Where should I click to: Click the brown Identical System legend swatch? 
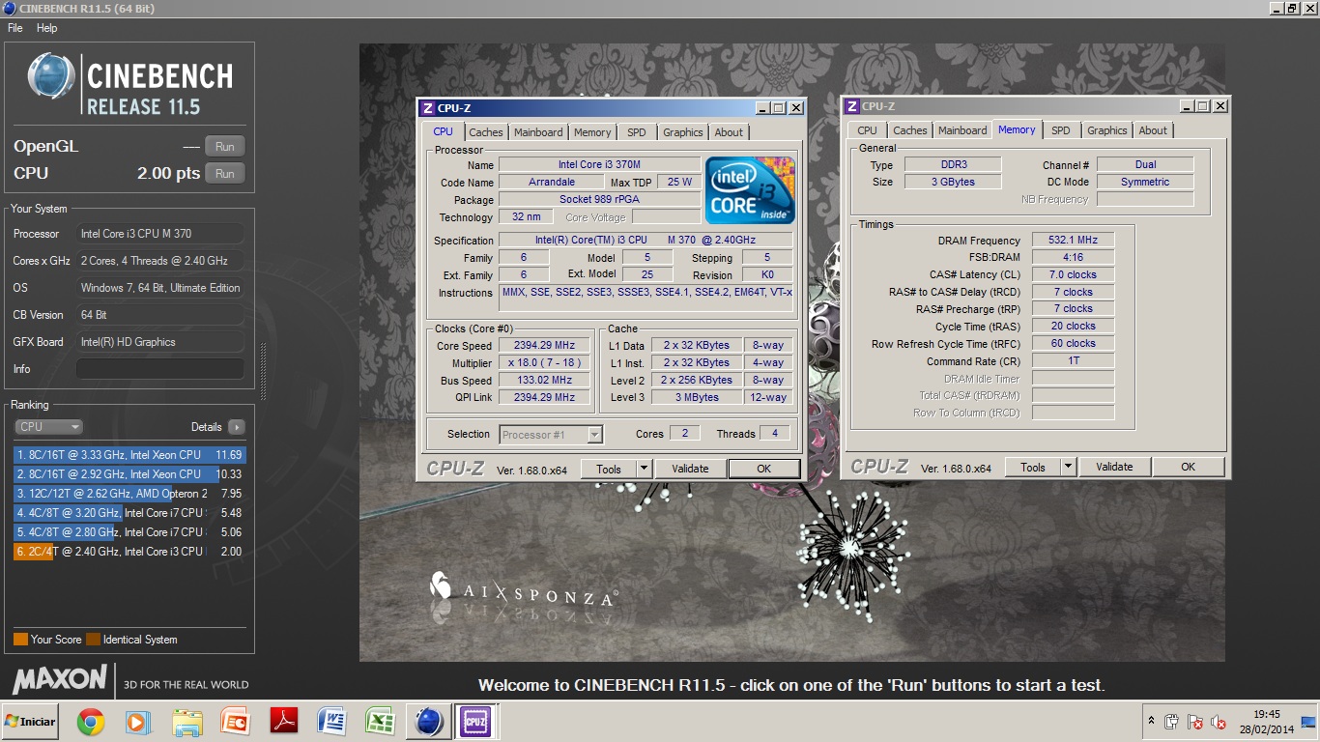pyautogui.click(x=93, y=640)
